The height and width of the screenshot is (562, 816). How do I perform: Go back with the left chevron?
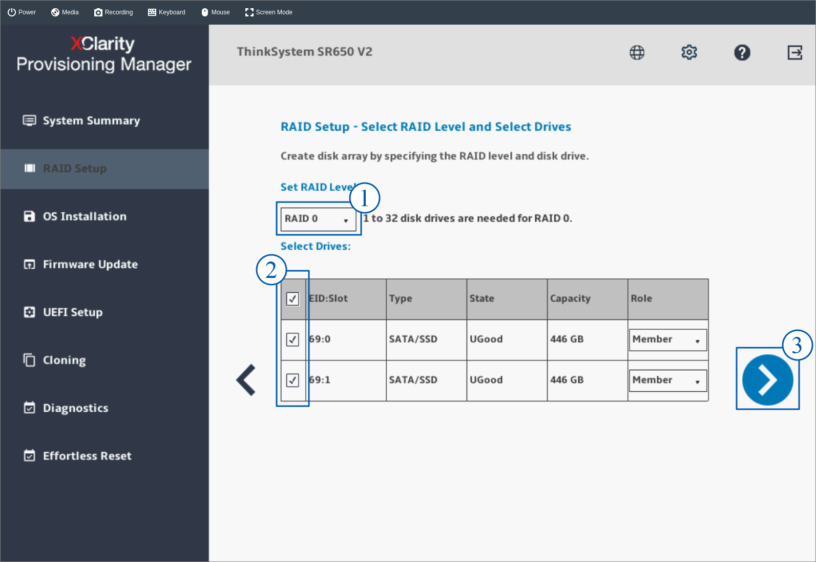click(246, 380)
